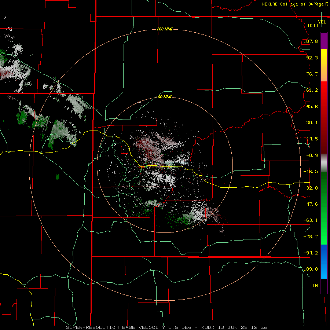Click the 45.6 velocity scale value

[x=312, y=106]
